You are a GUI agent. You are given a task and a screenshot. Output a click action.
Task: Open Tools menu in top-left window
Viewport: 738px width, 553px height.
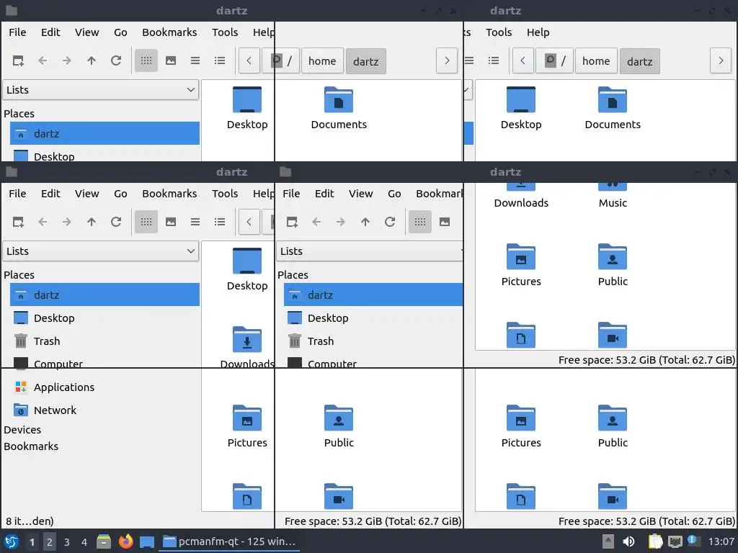coord(225,32)
